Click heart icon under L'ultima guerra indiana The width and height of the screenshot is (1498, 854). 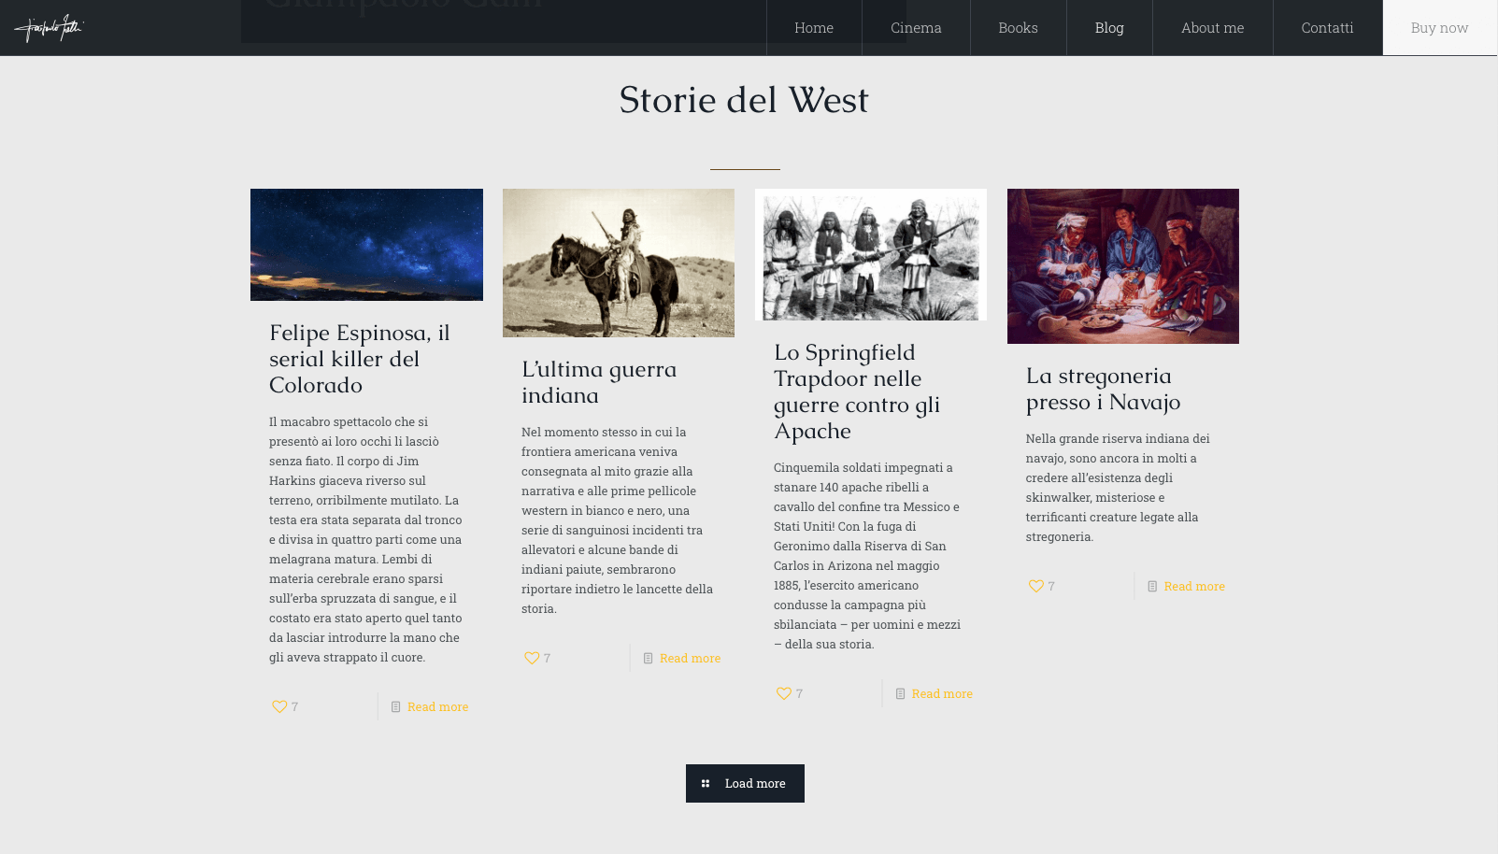tap(532, 659)
